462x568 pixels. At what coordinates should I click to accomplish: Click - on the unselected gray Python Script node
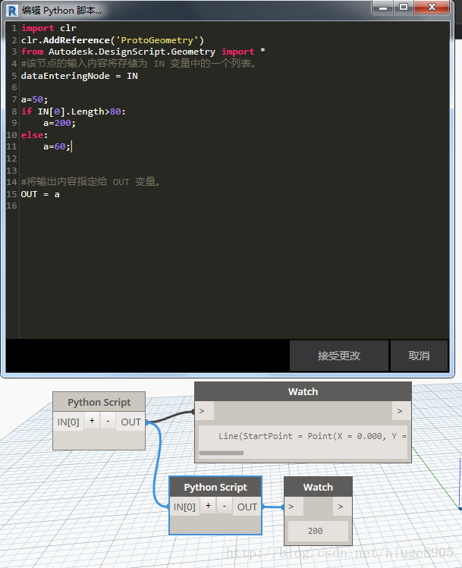tap(108, 421)
